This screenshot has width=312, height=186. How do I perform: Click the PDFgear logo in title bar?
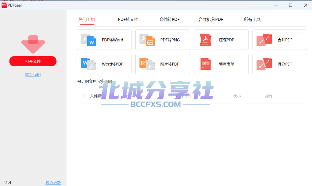click(4, 5)
